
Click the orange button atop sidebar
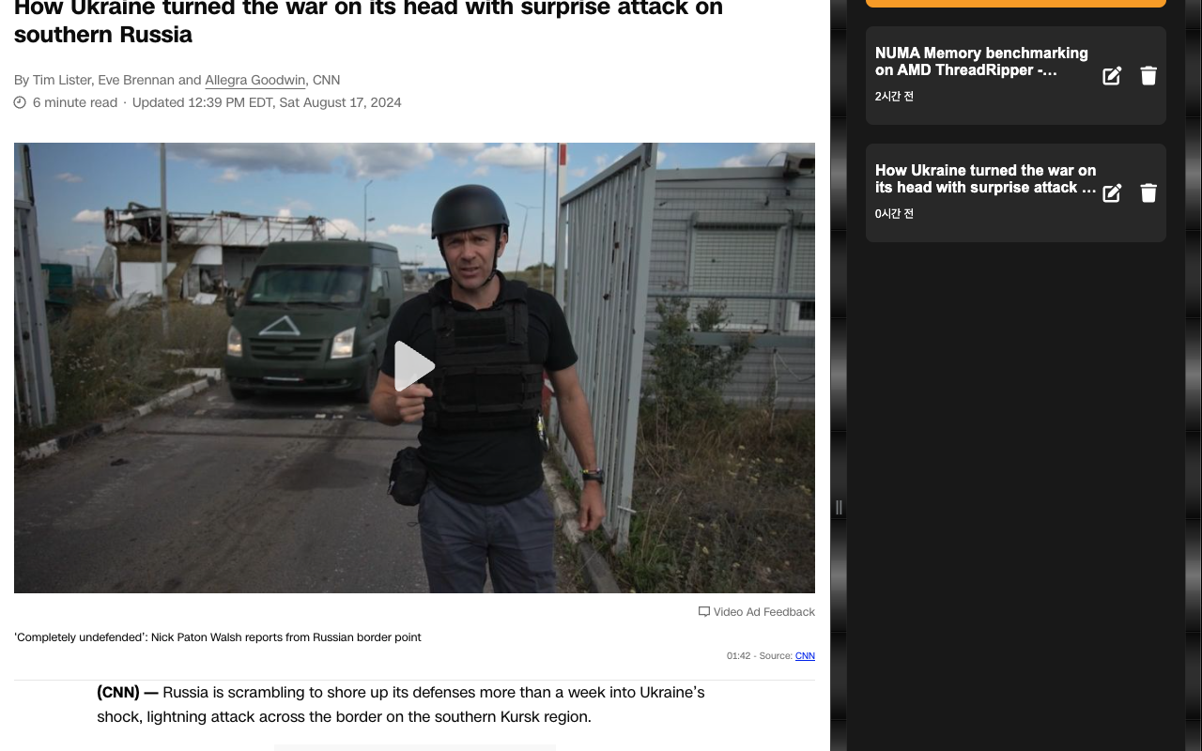tap(1016, 3)
